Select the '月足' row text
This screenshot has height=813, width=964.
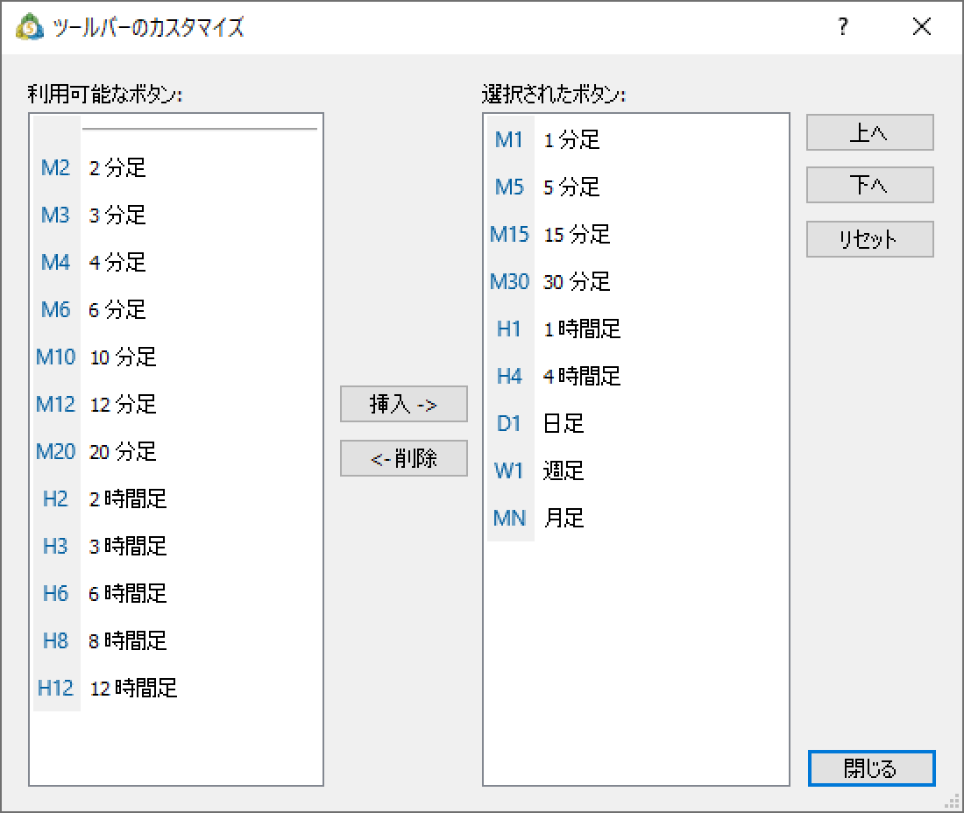click(x=564, y=519)
